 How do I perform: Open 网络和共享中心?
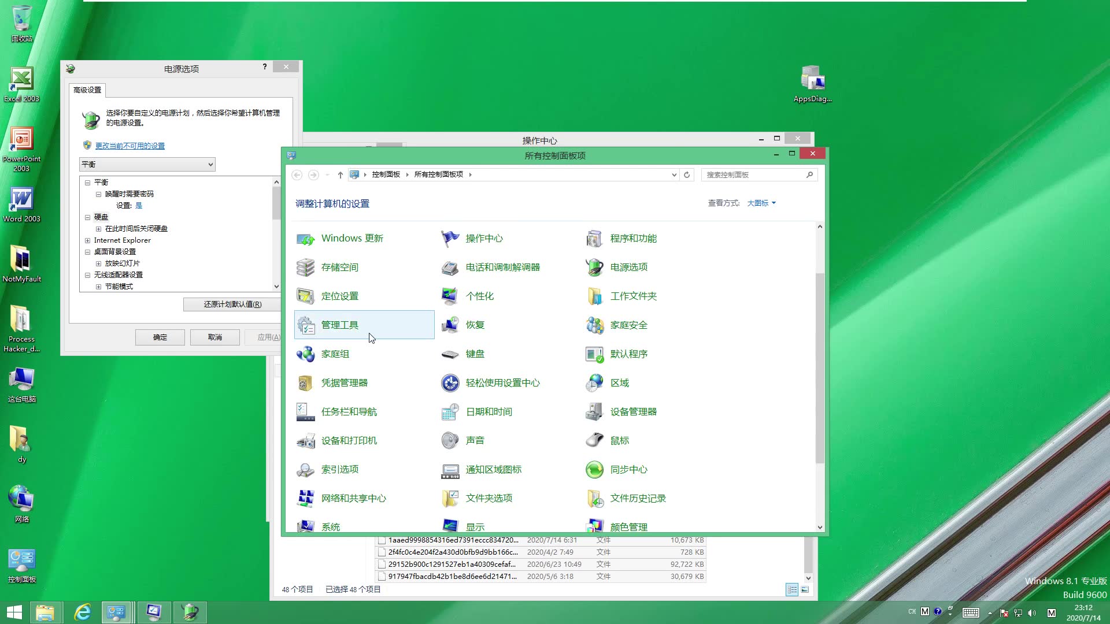pos(354,498)
